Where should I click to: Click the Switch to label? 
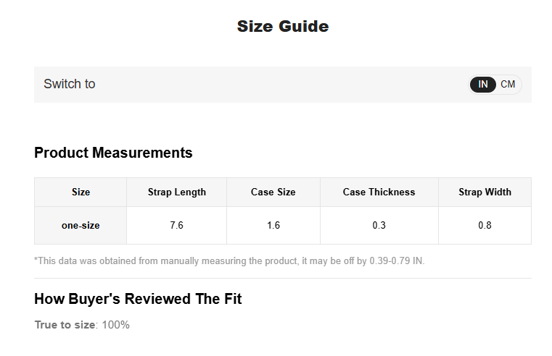pyautogui.click(x=70, y=84)
